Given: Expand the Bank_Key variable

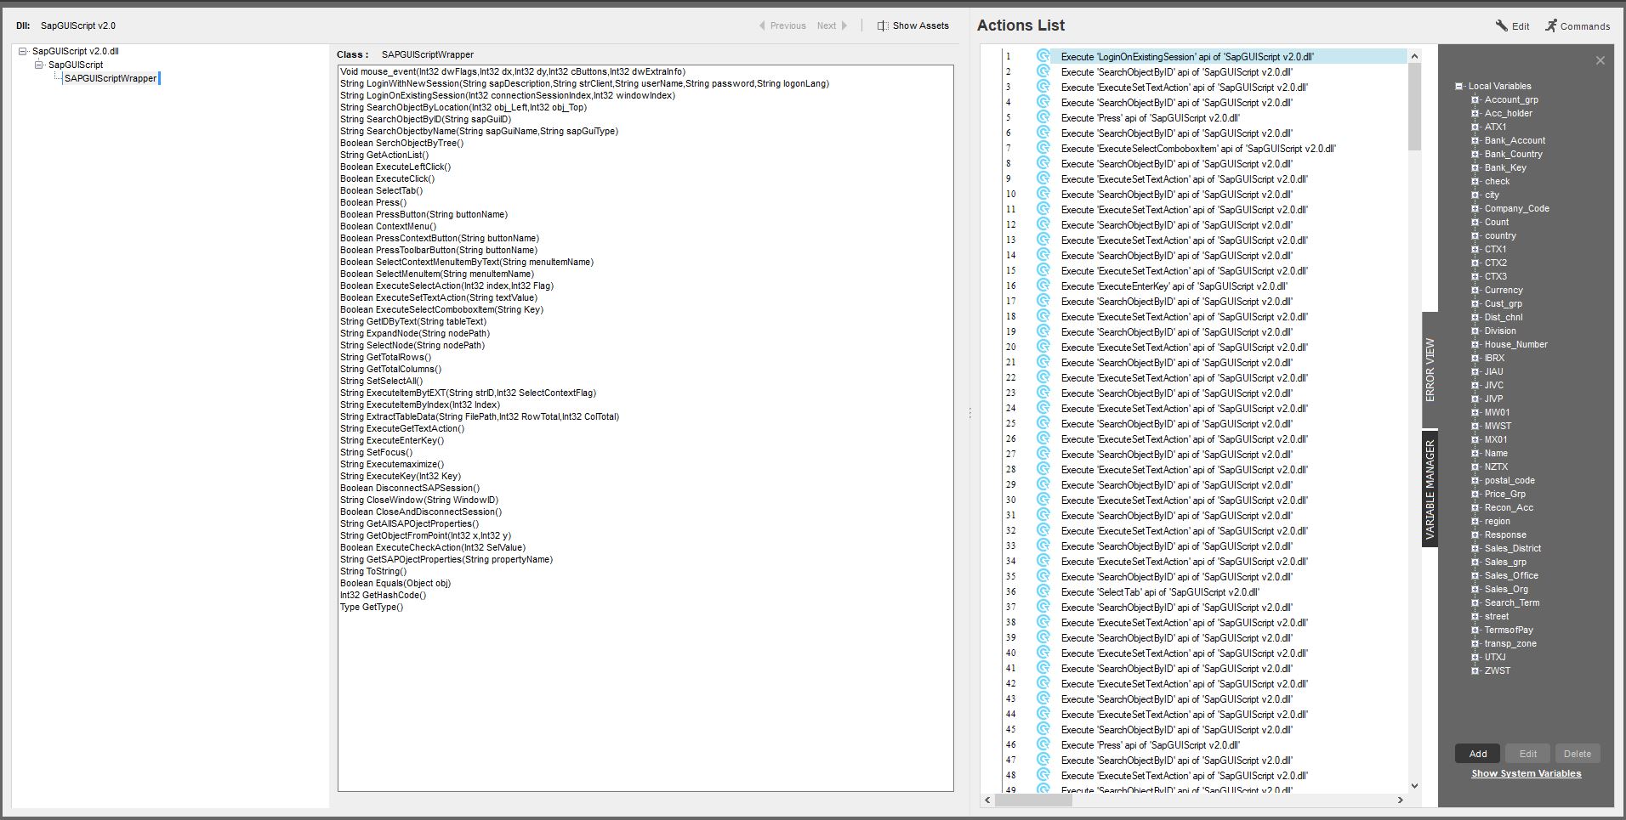Looking at the screenshot, I should coord(1475,167).
